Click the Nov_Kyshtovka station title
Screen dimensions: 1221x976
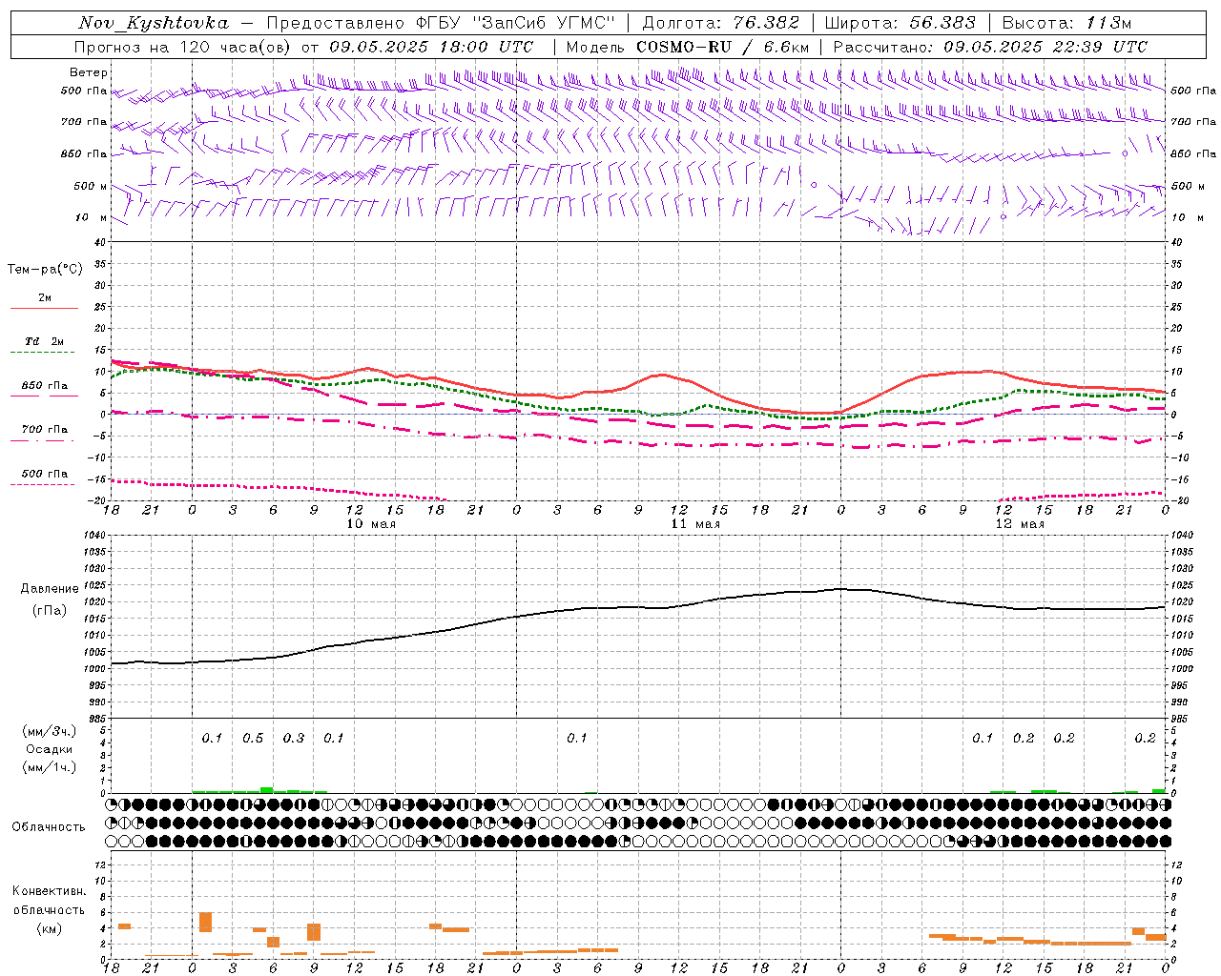155,23
